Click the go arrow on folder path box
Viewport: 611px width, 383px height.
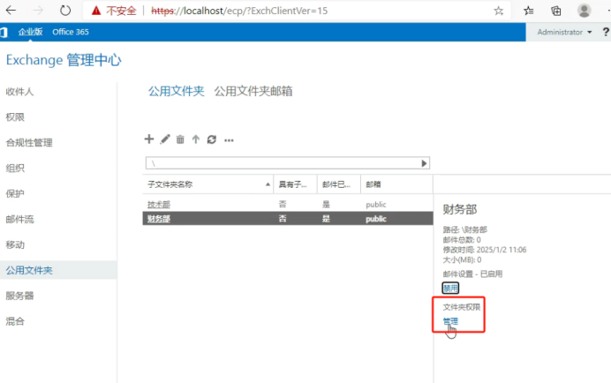tap(424, 163)
